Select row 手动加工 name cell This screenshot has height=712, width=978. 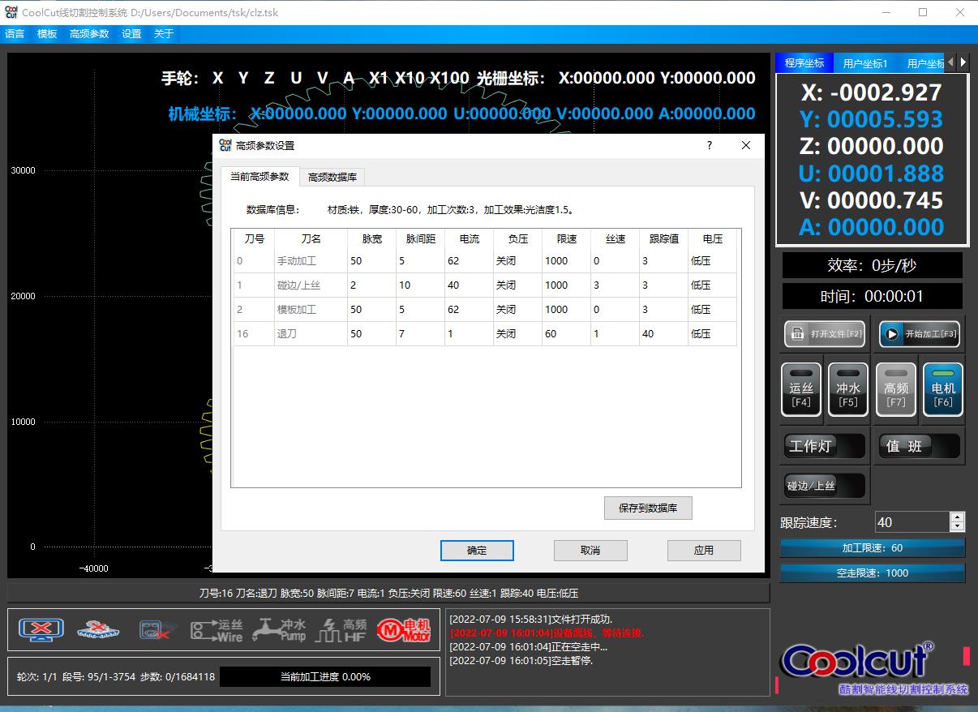[x=311, y=261]
